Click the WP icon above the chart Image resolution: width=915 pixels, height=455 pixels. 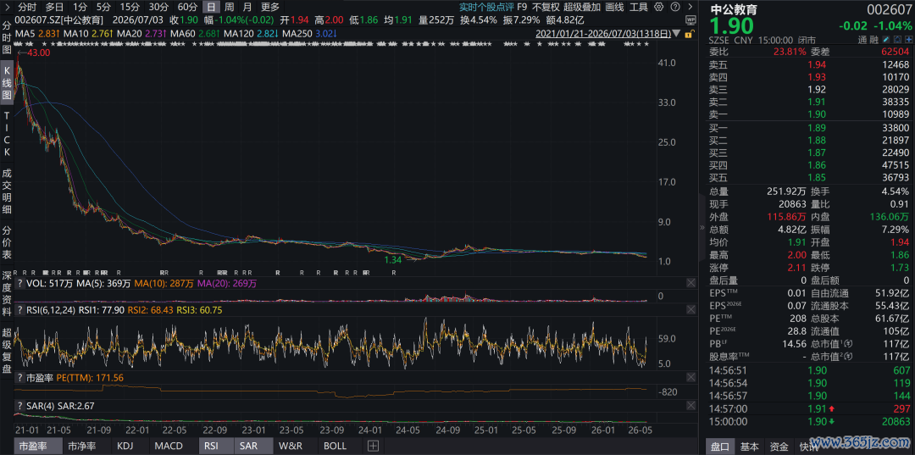pos(690,20)
